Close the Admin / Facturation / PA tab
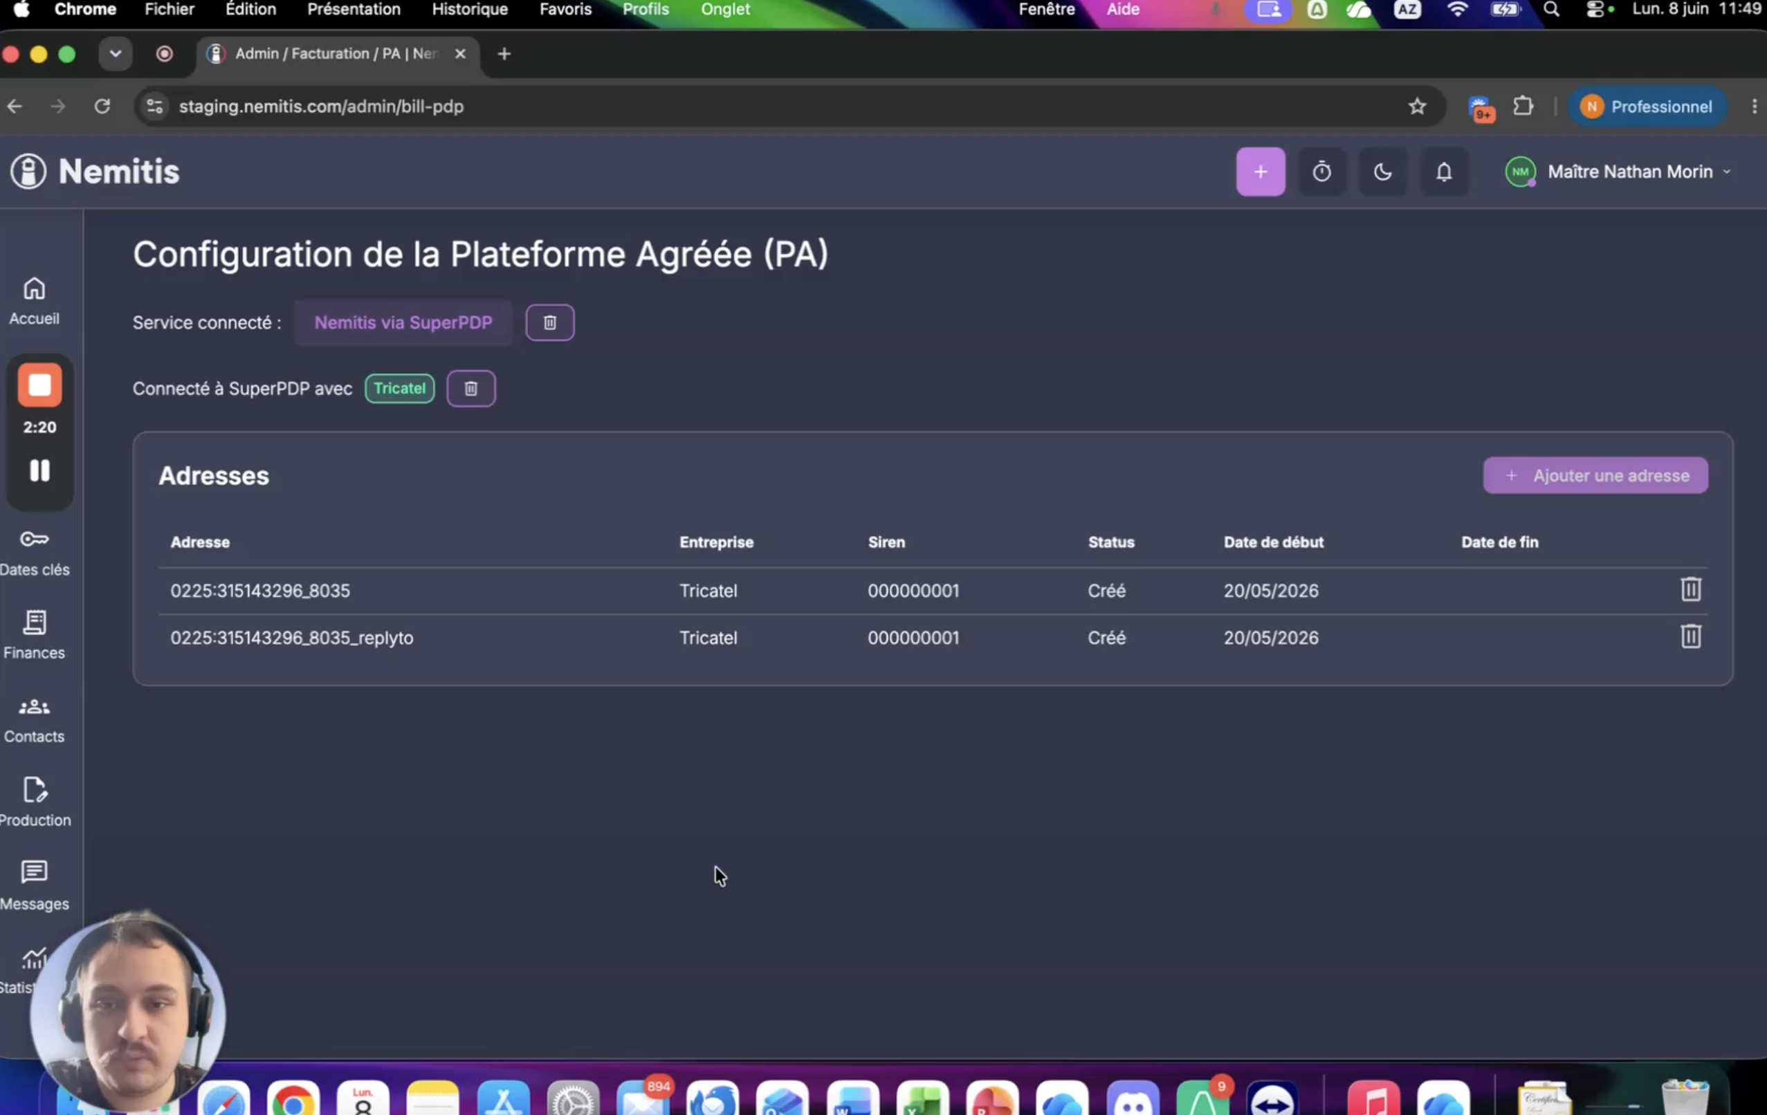 [x=460, y=54]
